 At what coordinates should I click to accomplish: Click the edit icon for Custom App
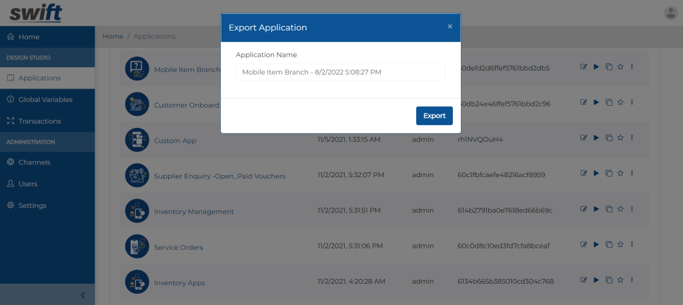(x=584, y=138)
